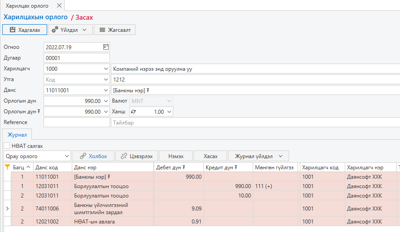Image resolution: width=400 pixels, height=232 pixels.
Task: Click the Цэвэрлэх clear button
Action: click(136, 156)
